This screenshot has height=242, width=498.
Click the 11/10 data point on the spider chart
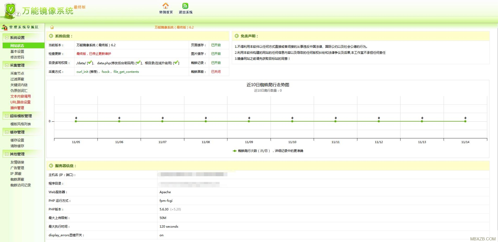[x=292, y=121]
